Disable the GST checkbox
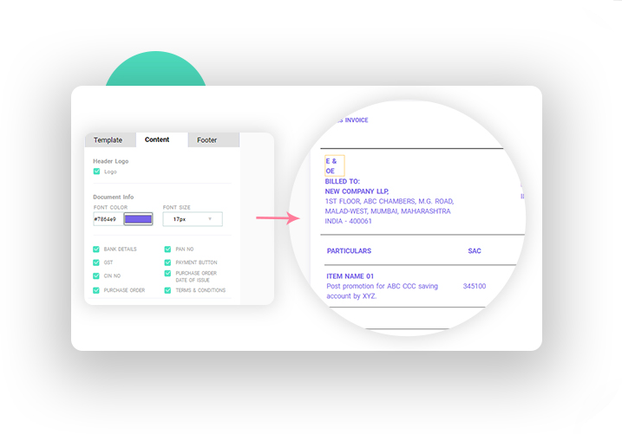The width and height of the screenshot is (622, 434). click(x=96, y=262)
